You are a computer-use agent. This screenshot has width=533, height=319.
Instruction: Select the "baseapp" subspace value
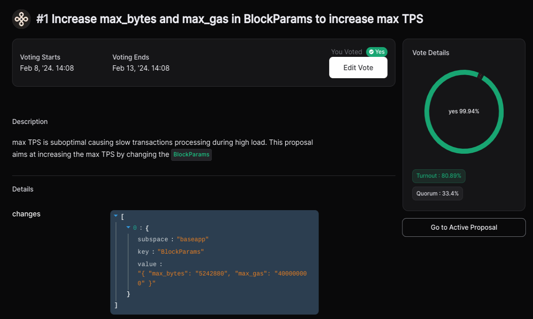click(x=192, y=239)
